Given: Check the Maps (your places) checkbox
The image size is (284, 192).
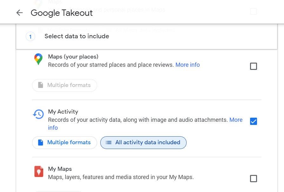Looking at the screenshot, I should [254, 66].
